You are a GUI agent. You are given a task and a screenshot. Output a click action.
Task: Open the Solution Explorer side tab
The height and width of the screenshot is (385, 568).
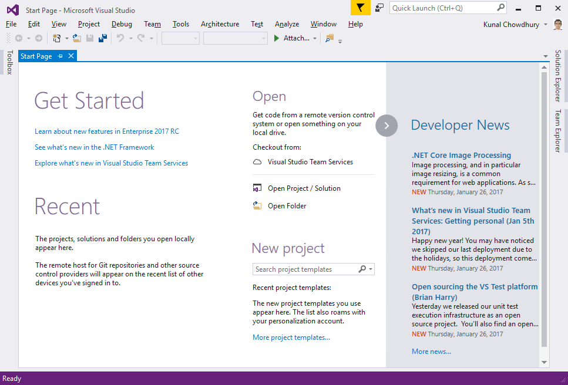pos(558,76)
